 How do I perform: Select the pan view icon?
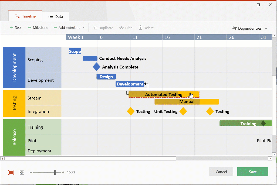[x=22, y=172]
